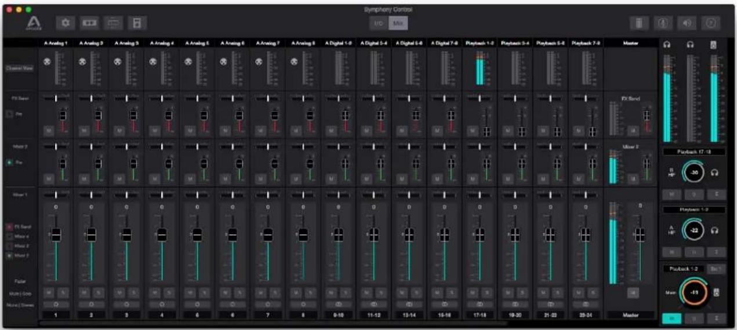Click the stereo link button on channel 17-18

481,303
